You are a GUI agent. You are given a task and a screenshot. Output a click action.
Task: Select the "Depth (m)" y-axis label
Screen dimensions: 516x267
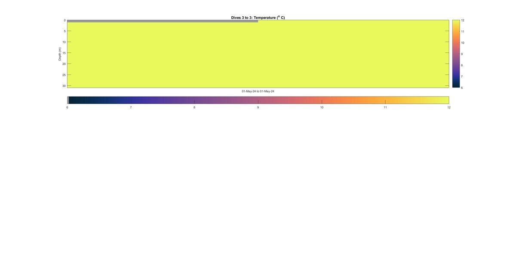point(60,54)
